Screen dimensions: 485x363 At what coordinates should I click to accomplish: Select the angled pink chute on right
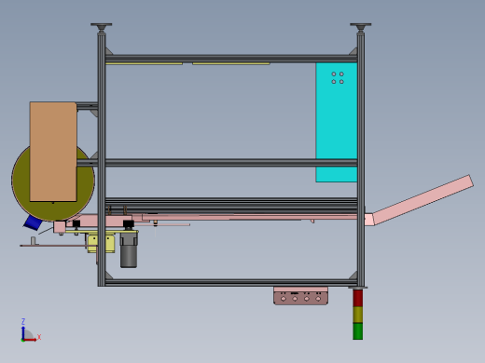[x=423, y=199]
